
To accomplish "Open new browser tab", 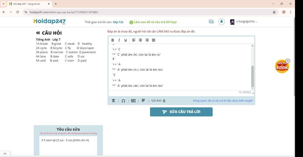I will click(56, 4).
